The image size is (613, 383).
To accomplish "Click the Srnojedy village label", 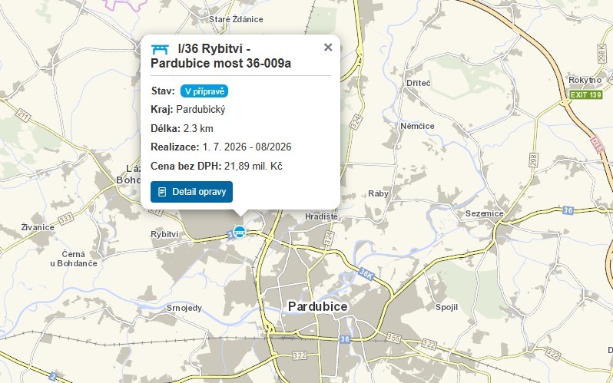I will coord(184,308).
